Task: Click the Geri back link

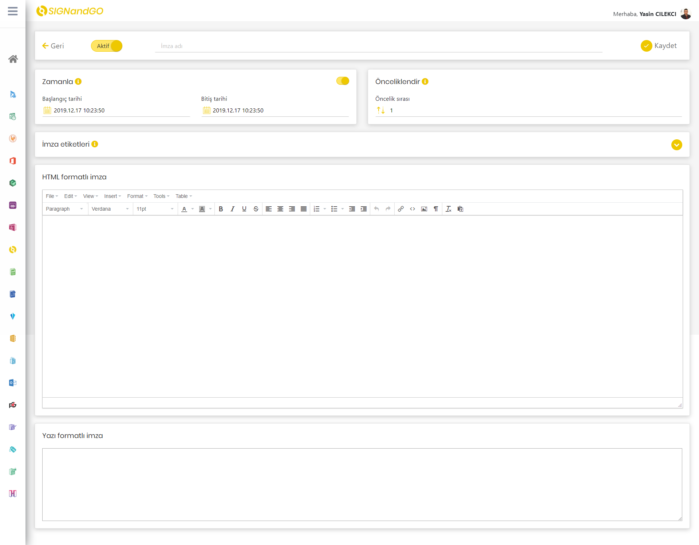Action: tap(53, 46)
